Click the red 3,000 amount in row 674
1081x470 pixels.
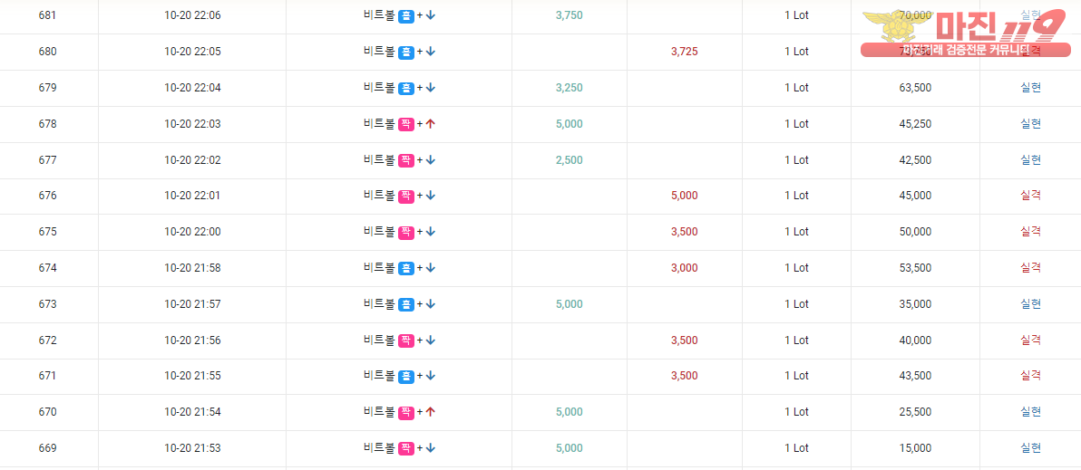point(684,268)
